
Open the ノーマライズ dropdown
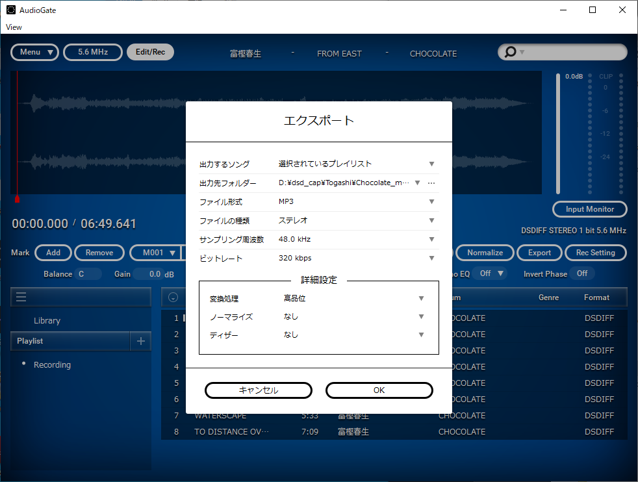coord(421,316)
